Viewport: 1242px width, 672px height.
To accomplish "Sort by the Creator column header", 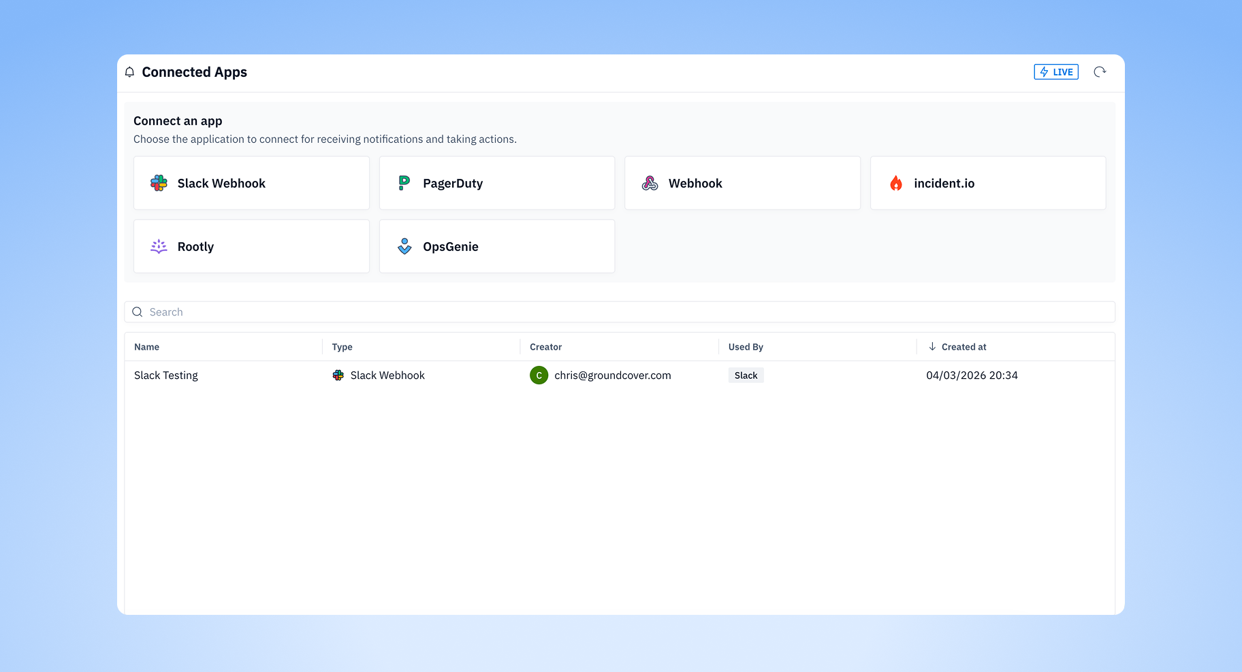I will 545,347.
